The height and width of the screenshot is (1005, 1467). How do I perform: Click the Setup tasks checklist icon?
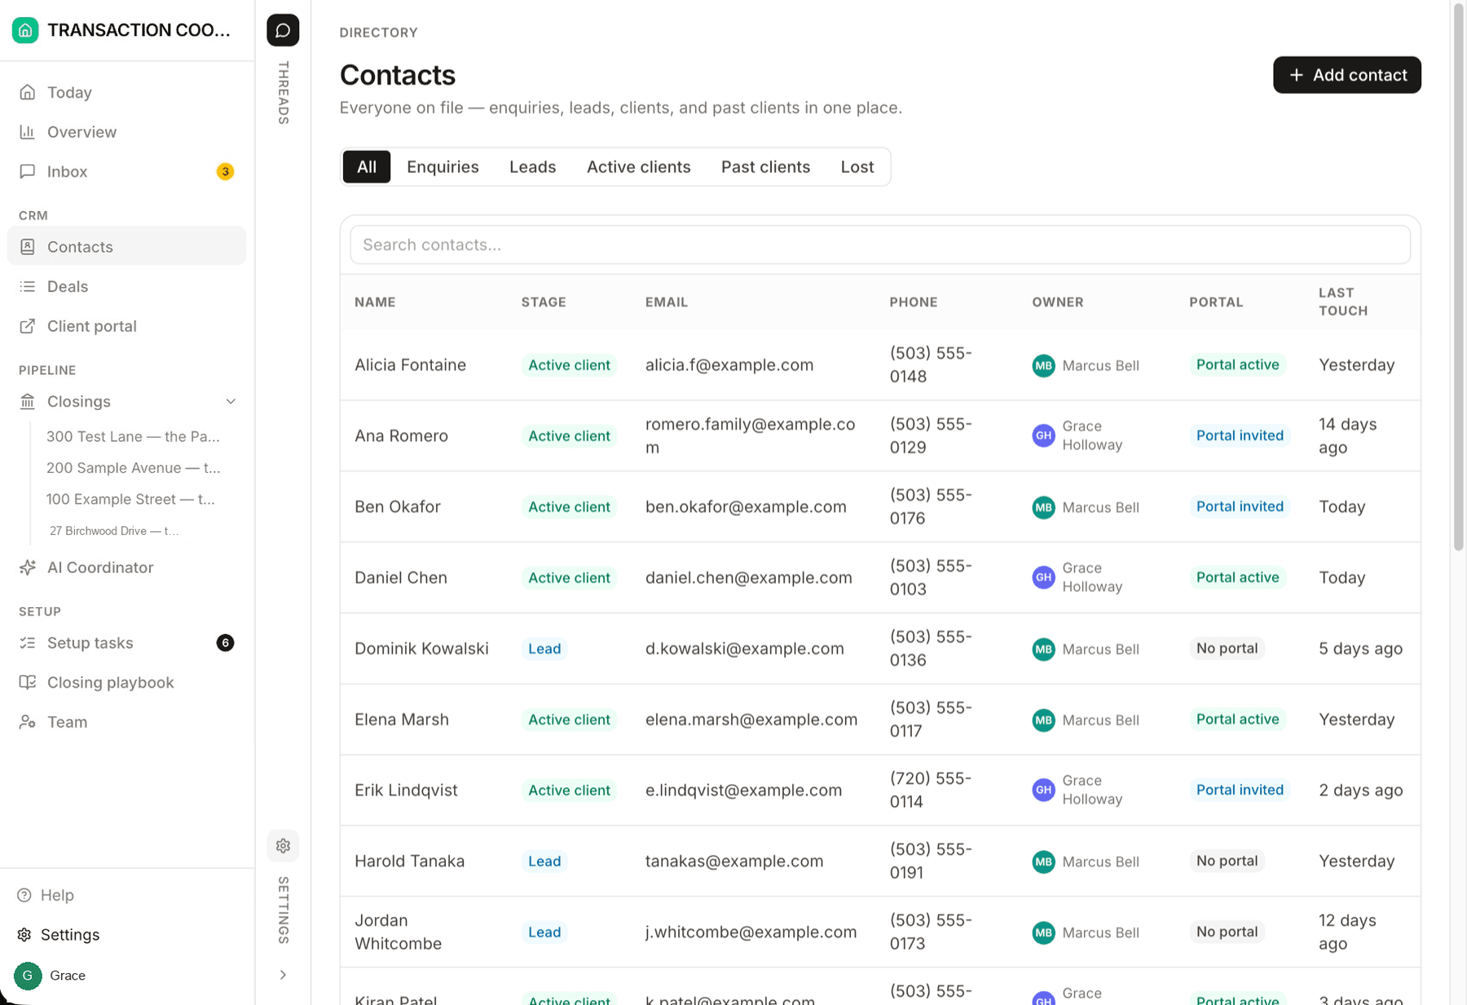pyautogui.click(x=28, y=642)
